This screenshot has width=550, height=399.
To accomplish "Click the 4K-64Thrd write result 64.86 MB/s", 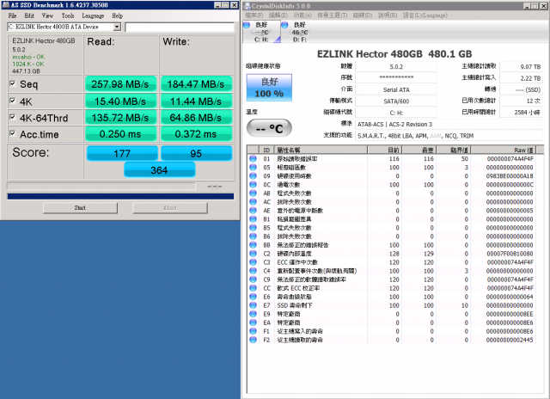I will click(x=196, y=118).
